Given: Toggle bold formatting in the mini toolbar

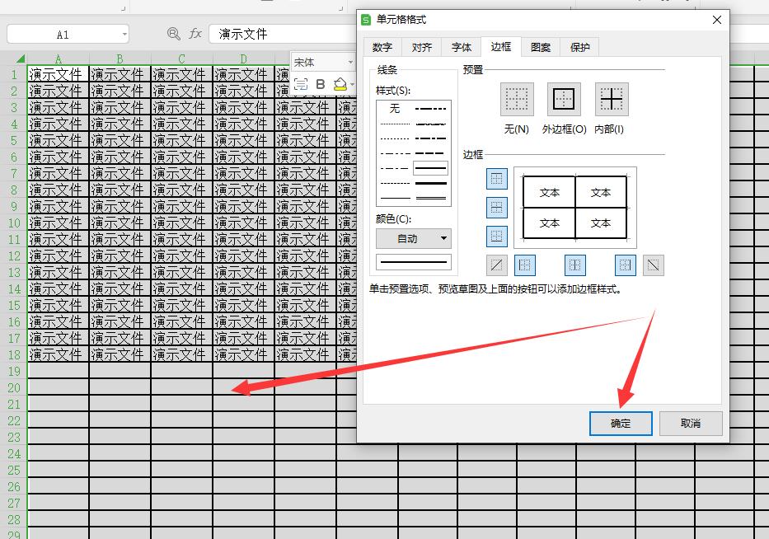Looking at the screenshot, I should click(320, 84).
